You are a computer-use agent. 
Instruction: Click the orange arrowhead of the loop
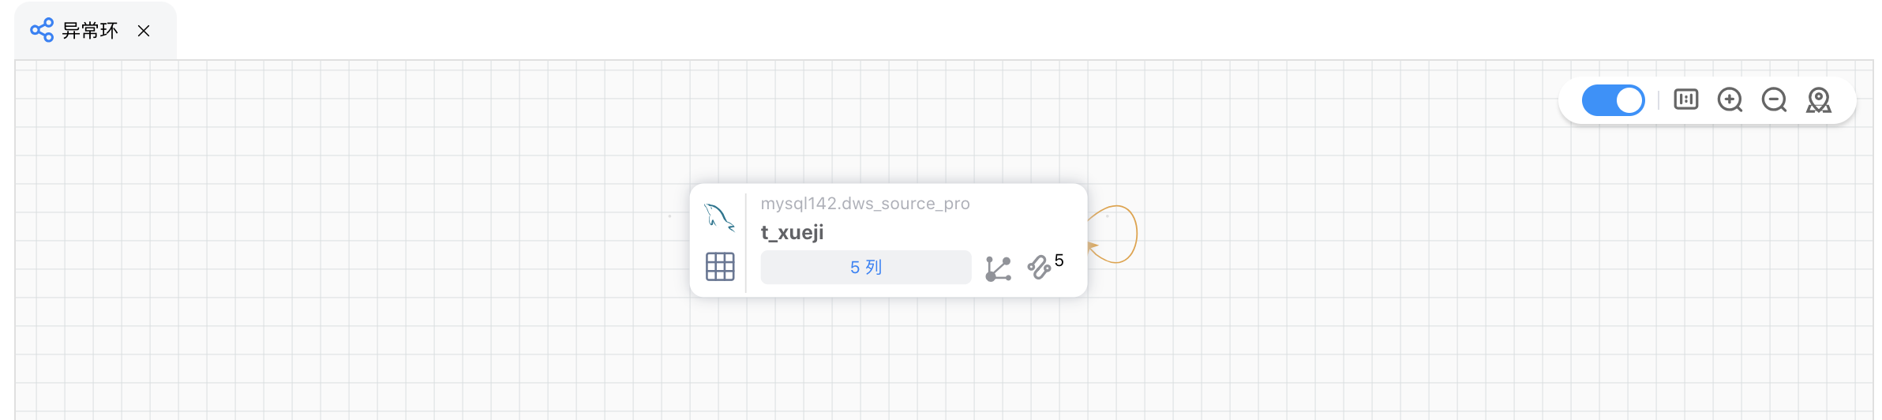coord(1093,247)
